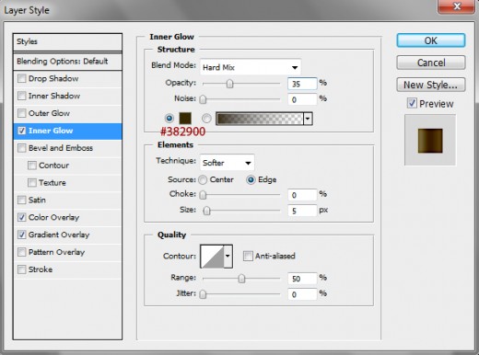Click the style preview thumbnail

click(430, 141)
